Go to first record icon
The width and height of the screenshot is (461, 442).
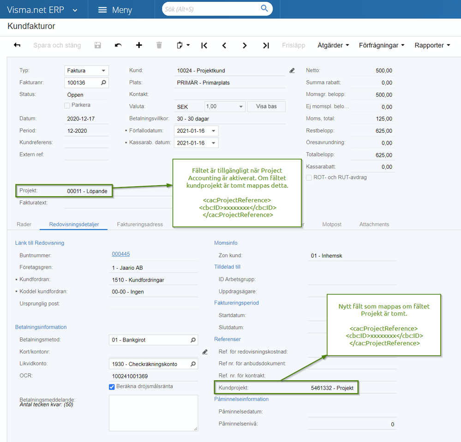204,45
